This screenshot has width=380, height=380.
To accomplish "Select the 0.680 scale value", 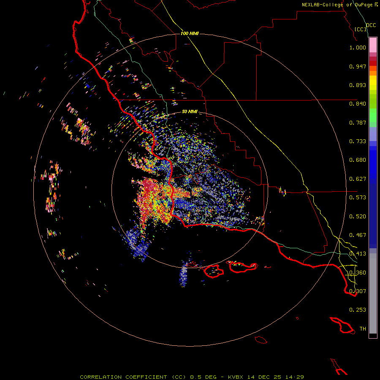I will click(358, 160).
